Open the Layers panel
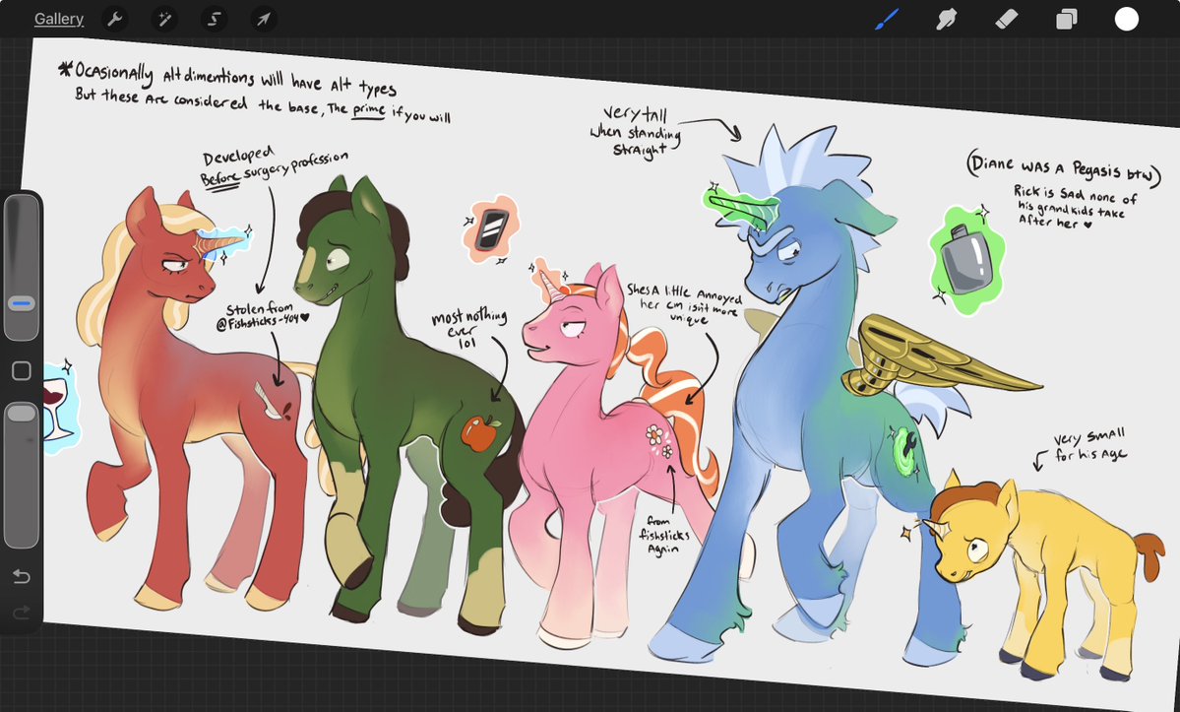This screenshot has height=712, width=1180. pos(1067,19)
